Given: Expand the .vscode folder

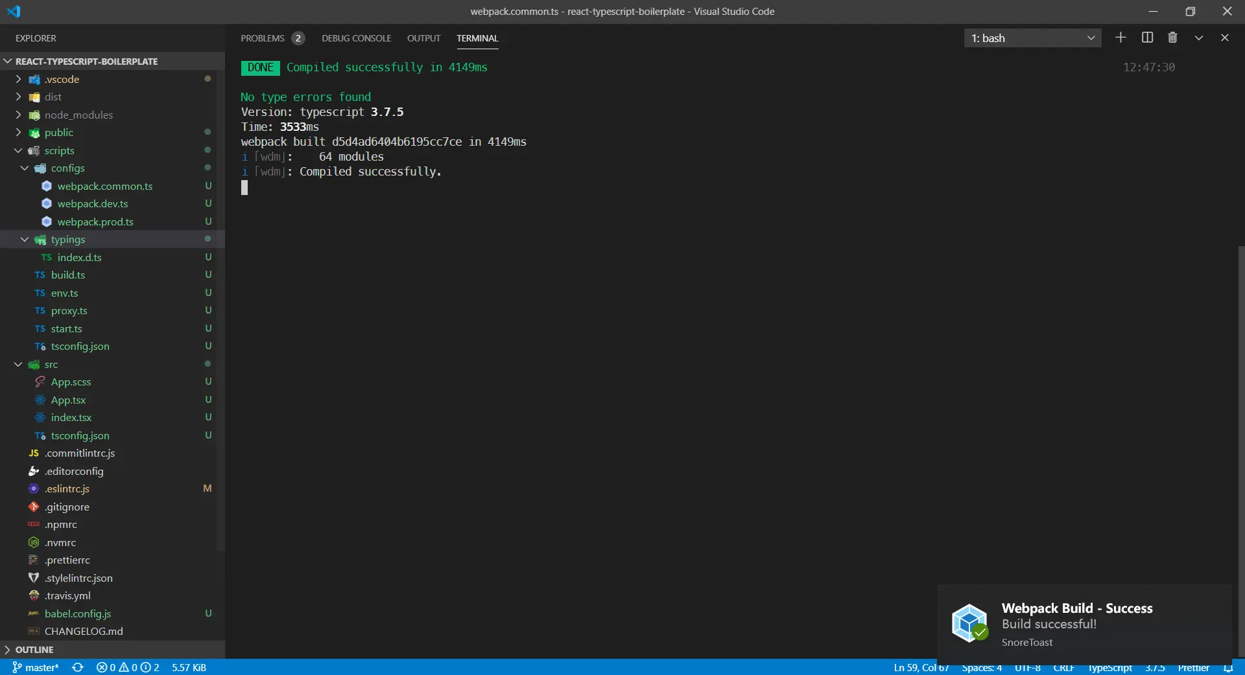Looking at the screenshot, I should click(x=112, y=79).
